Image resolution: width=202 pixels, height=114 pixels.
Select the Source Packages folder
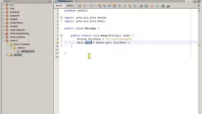coord(21,44)
